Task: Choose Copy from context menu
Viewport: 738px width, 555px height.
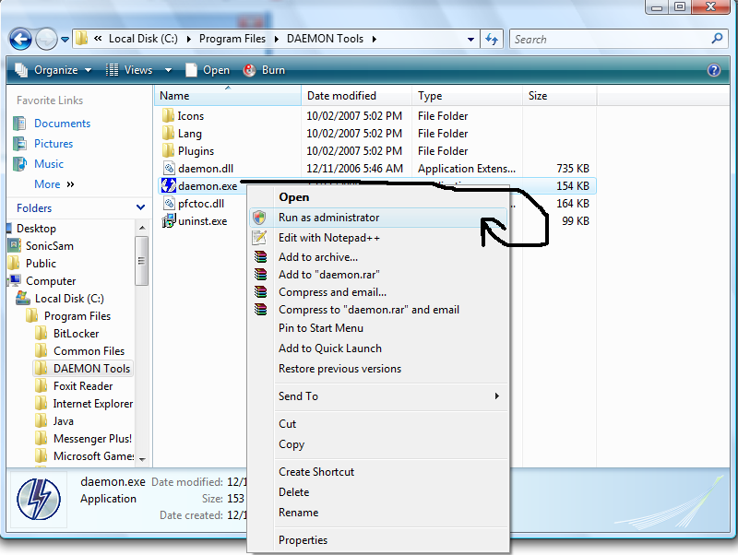Action: click(378, 444)
